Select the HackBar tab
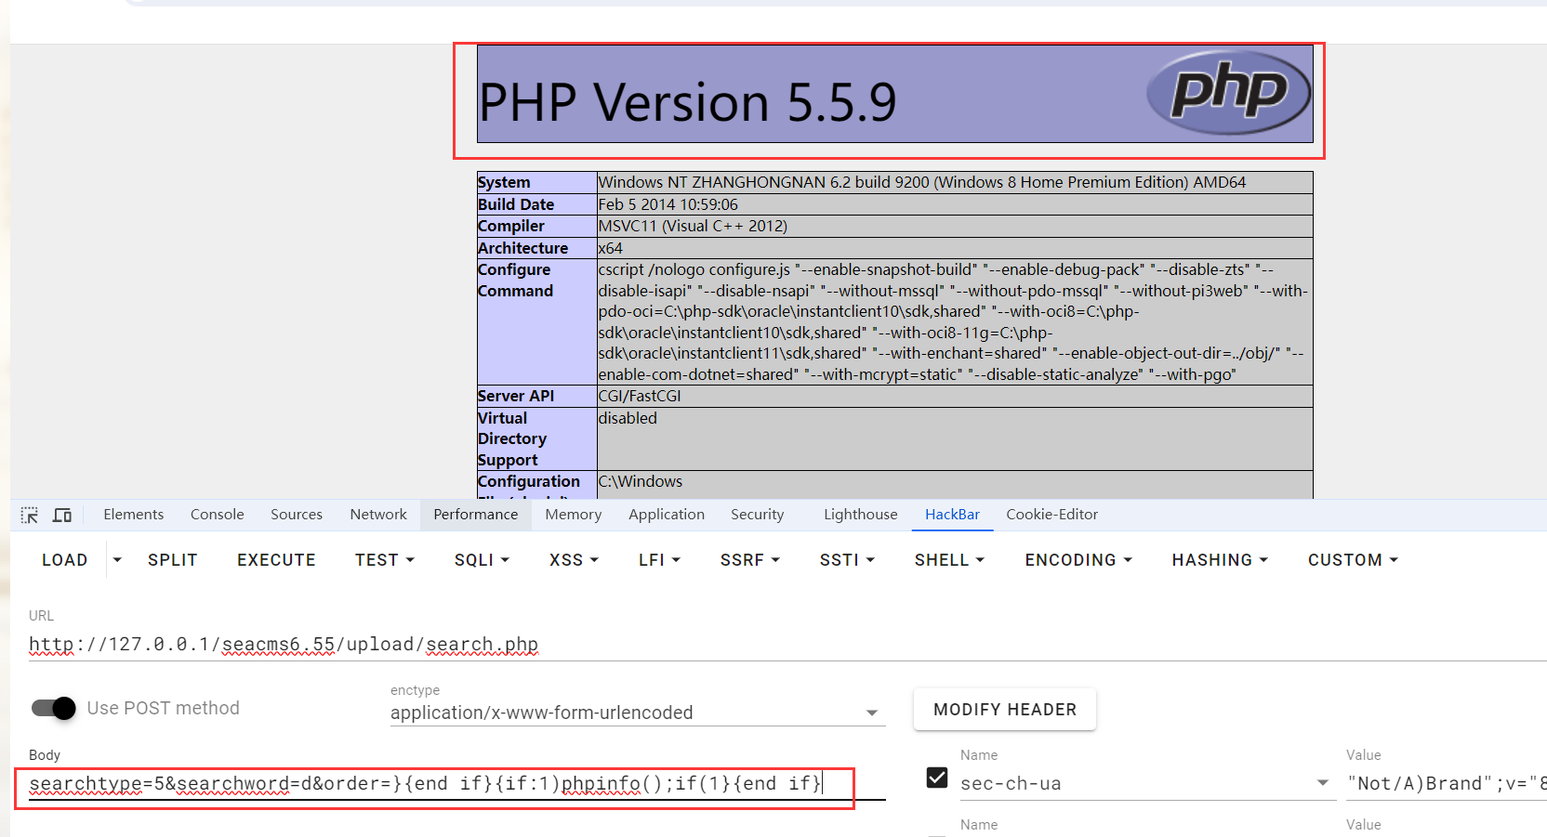This screenshot has width=1547, height=837. (952, 515)
